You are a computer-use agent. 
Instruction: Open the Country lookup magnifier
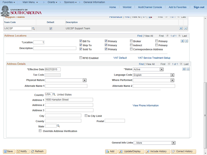(x=54, y=95)
